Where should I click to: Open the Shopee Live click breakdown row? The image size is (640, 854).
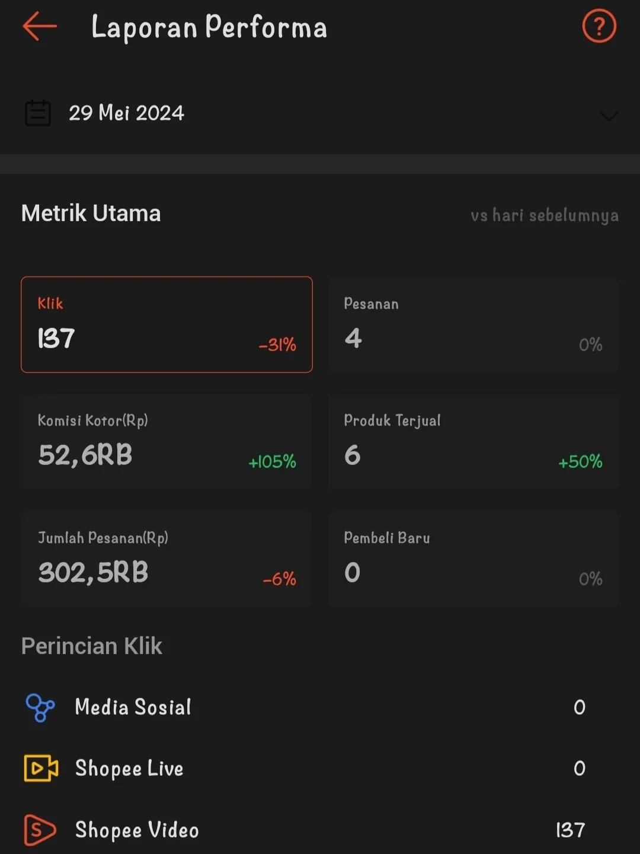[320, 769]
